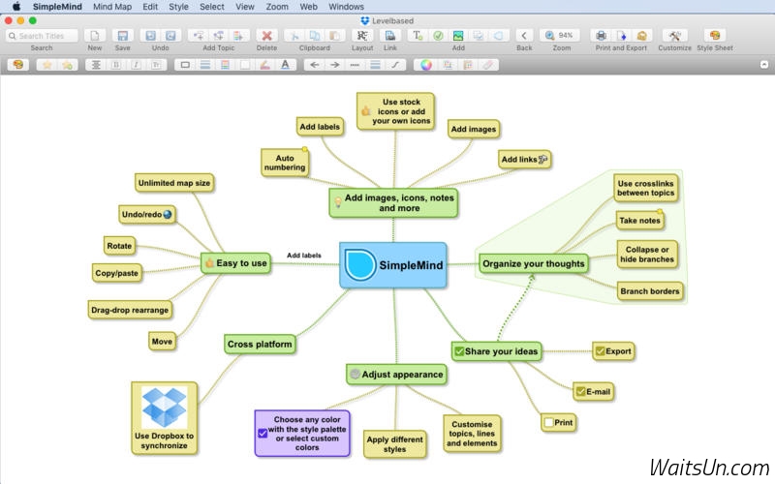Select the Adjust appearance topic
The image size is (775, 484).
pos(396,375)
